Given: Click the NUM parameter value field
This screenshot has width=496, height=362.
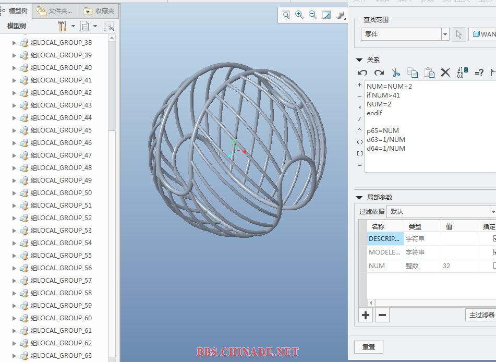Looking at the screenshot, I should pos(459,266).
